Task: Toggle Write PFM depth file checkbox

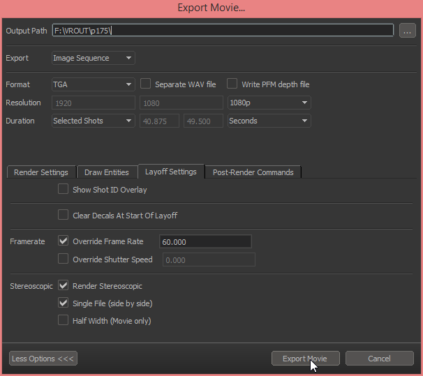Action: pos(232,84)
